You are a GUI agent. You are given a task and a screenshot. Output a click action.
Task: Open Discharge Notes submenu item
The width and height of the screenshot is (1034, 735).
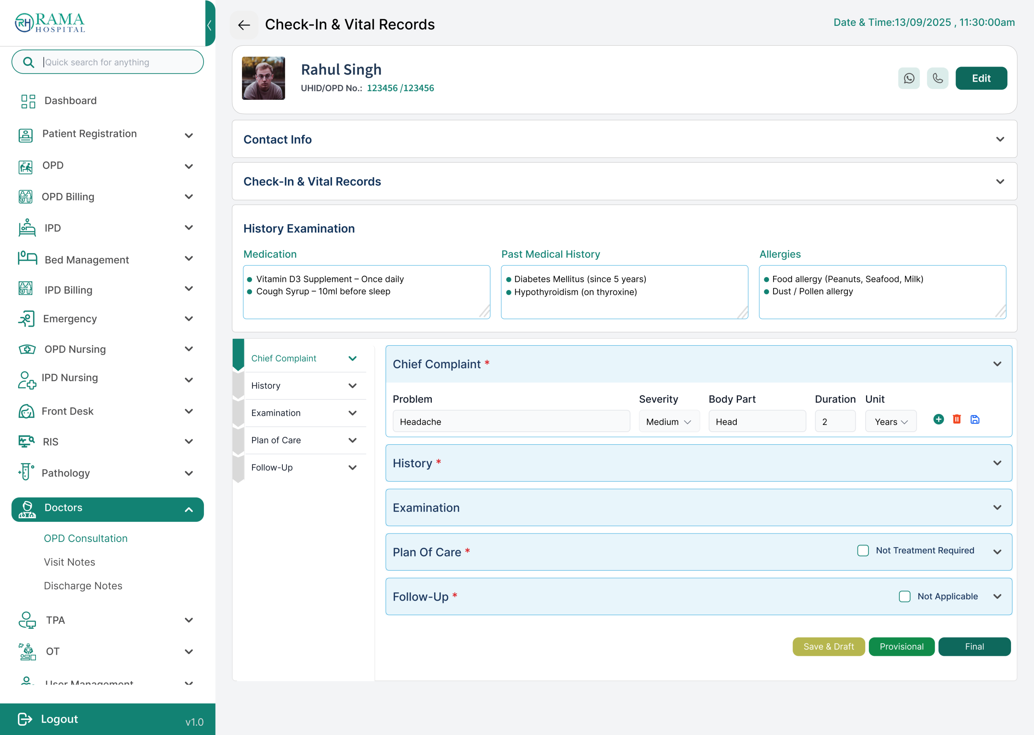[x=83, y=585]
